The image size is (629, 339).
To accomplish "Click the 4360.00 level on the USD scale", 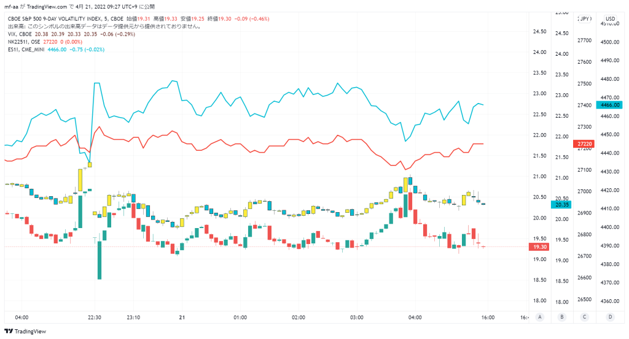I will [610, 301].
